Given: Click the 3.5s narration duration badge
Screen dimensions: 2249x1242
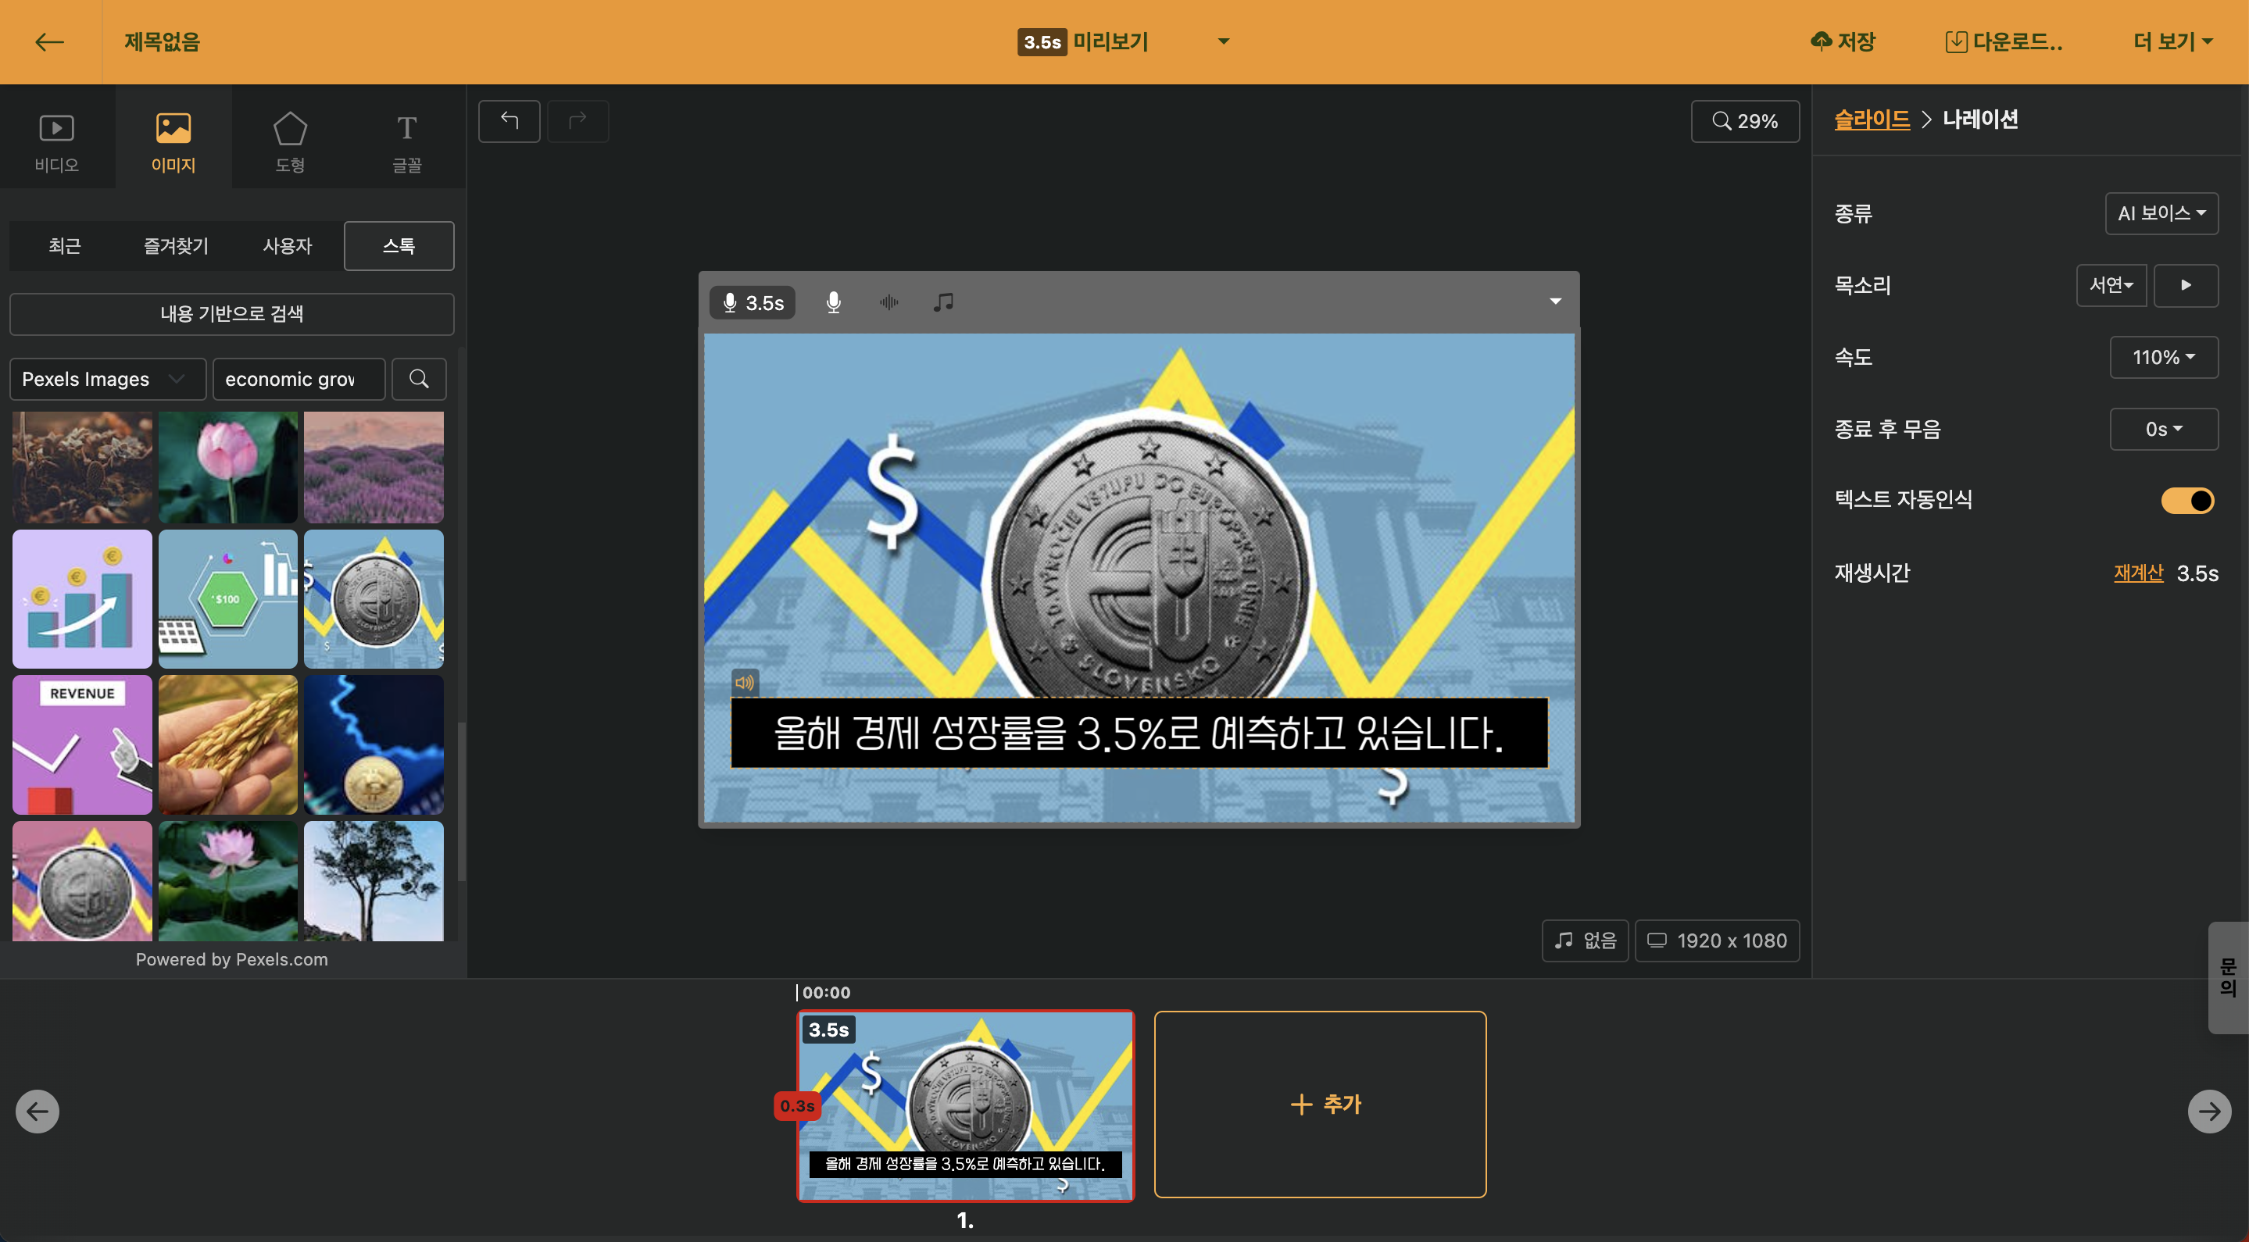Looking at the screenshot, I should click(x=753, y=303).
